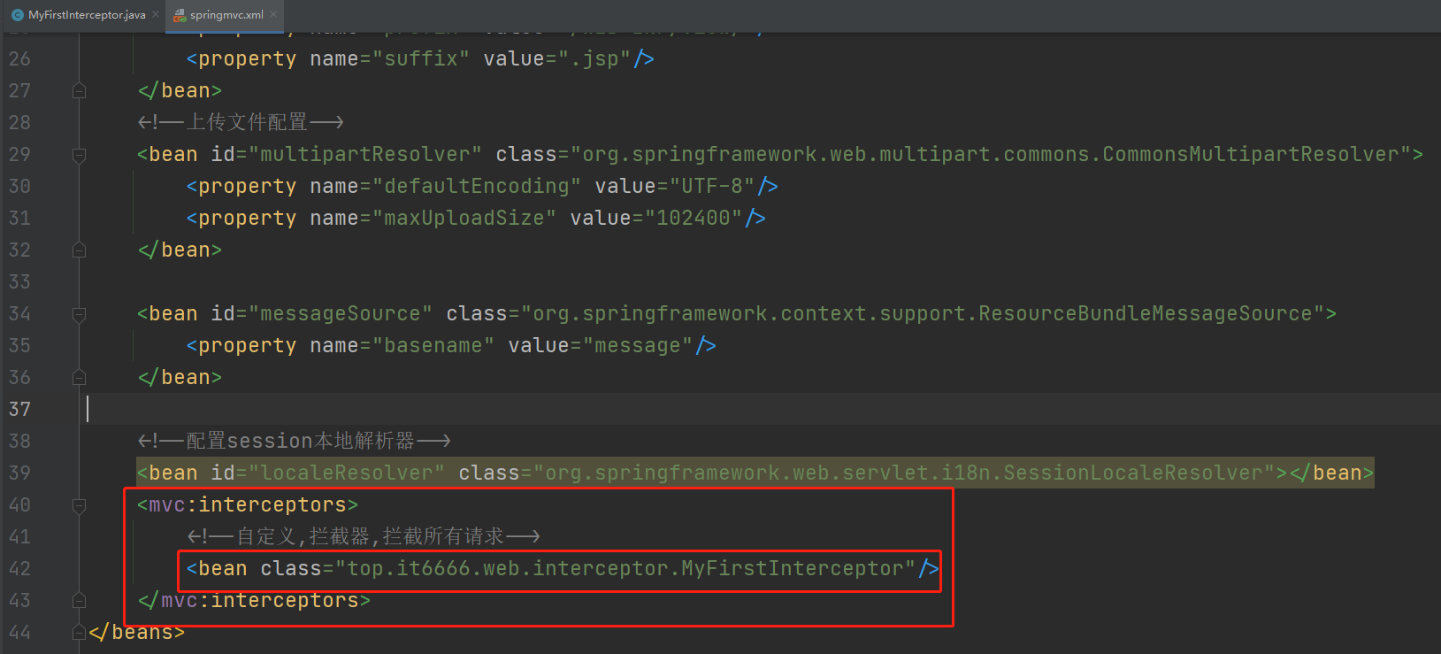Toggle fold marker at closing bean line 27
This screenshot has height=654, width=1441.
pyautogui.click(x=79, y=90)
